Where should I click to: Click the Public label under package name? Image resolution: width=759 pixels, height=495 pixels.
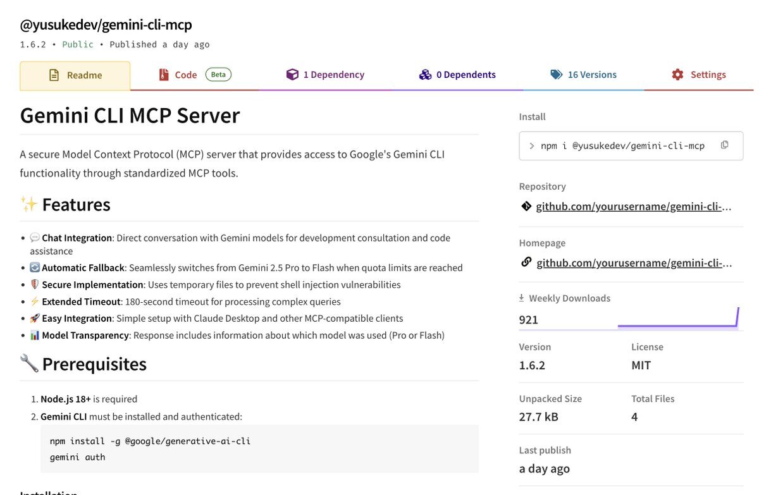coord(78,44)
